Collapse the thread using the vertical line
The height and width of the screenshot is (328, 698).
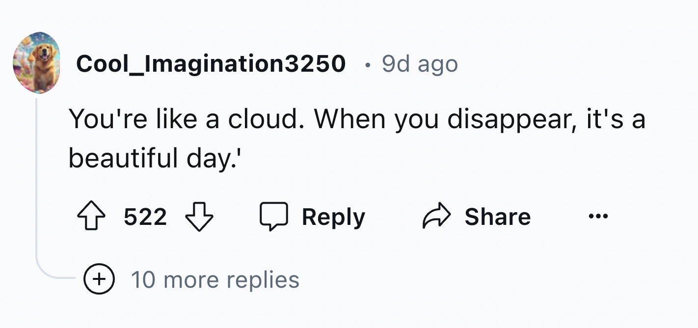(x=37, y=187)
